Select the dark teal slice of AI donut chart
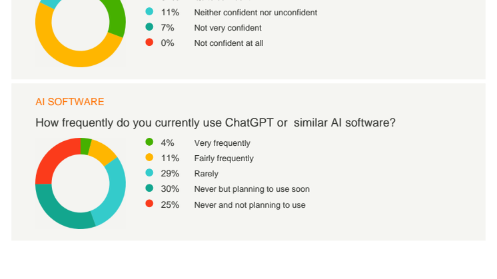 [x=60, y=210]
